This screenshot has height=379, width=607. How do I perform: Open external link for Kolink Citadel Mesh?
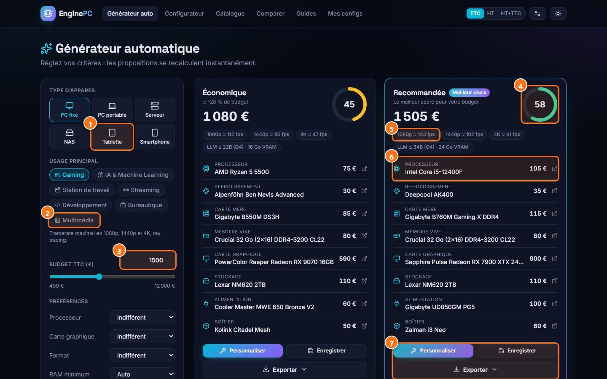pos(364,326)
